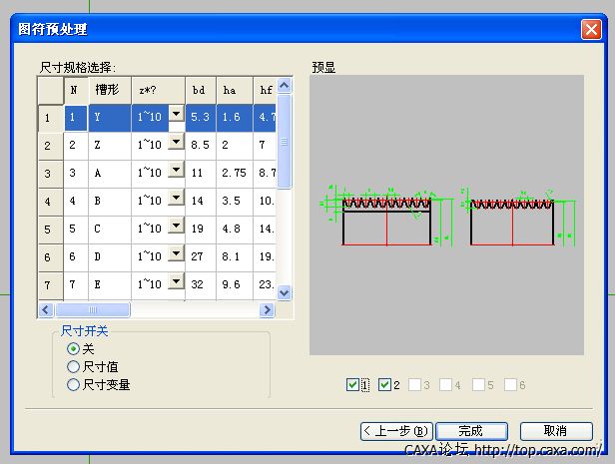Click the bd column header

(199, 90)
